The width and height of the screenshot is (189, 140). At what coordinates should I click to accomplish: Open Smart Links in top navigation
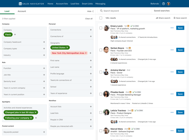pos(87,4)
